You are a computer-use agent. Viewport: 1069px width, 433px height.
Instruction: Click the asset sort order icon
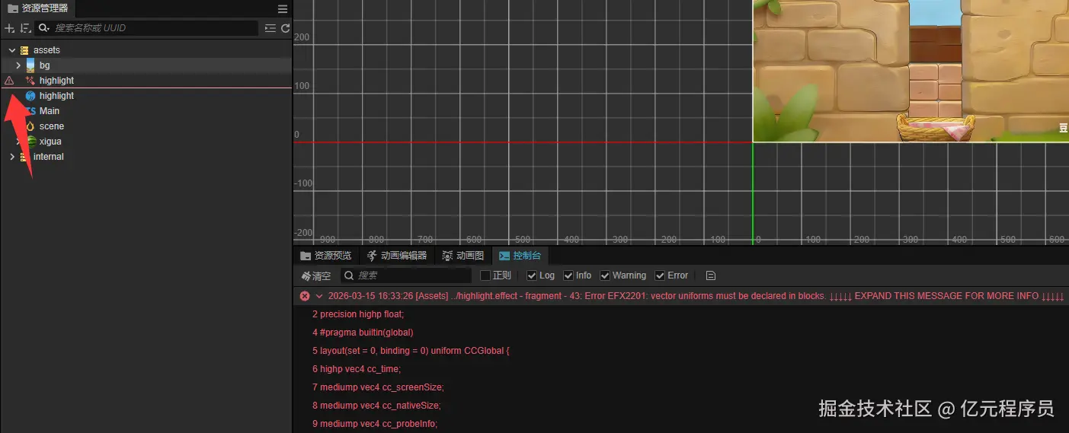tap(25, 28)
